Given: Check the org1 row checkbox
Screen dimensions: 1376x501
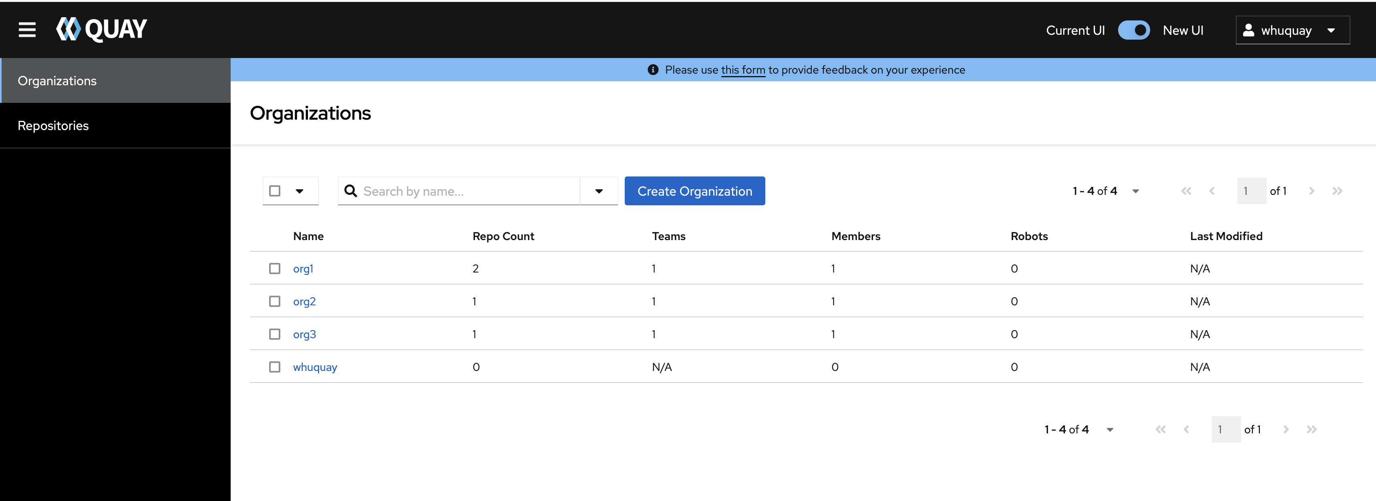Looking at the screenshot, I should [x=275, y=269].
